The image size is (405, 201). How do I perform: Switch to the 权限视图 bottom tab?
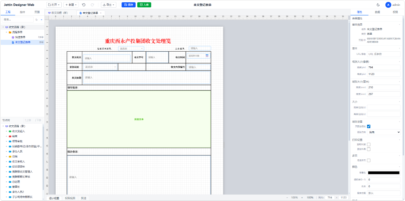pos(70,198)
